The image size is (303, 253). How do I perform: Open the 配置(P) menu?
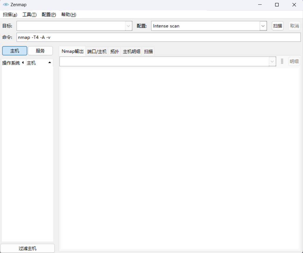(49, 15)
